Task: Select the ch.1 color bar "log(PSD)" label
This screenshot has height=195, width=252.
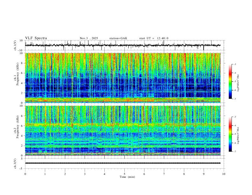Action: pyautogui.click(x=238, y=83)
